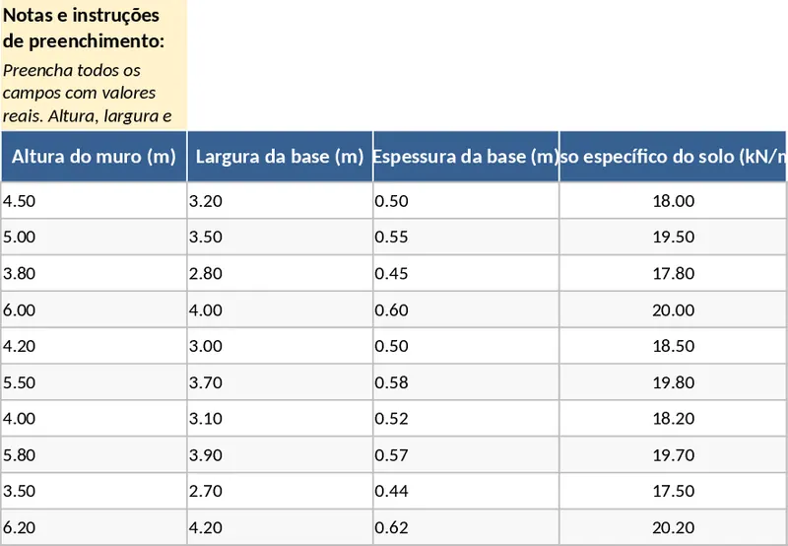Select the soil weight cell with 17.50
Image resolution: width=788 pixels, height=546 pixels.
tap(674, 491)
